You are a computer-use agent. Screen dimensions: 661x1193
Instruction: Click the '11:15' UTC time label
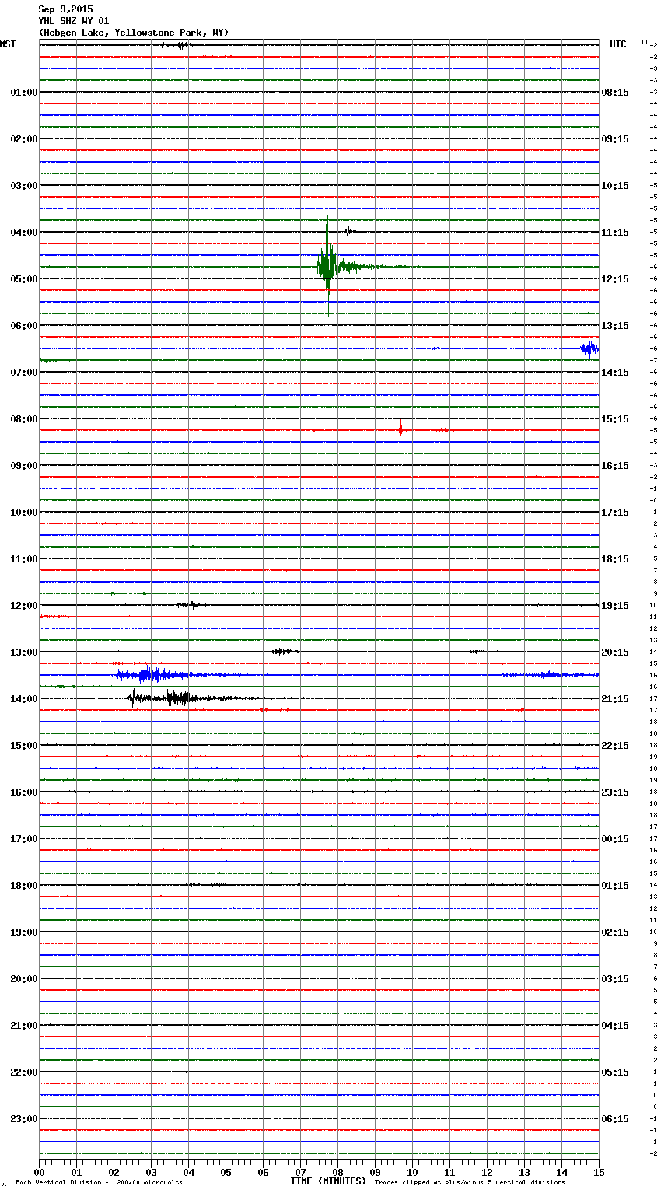click(615, 233)
